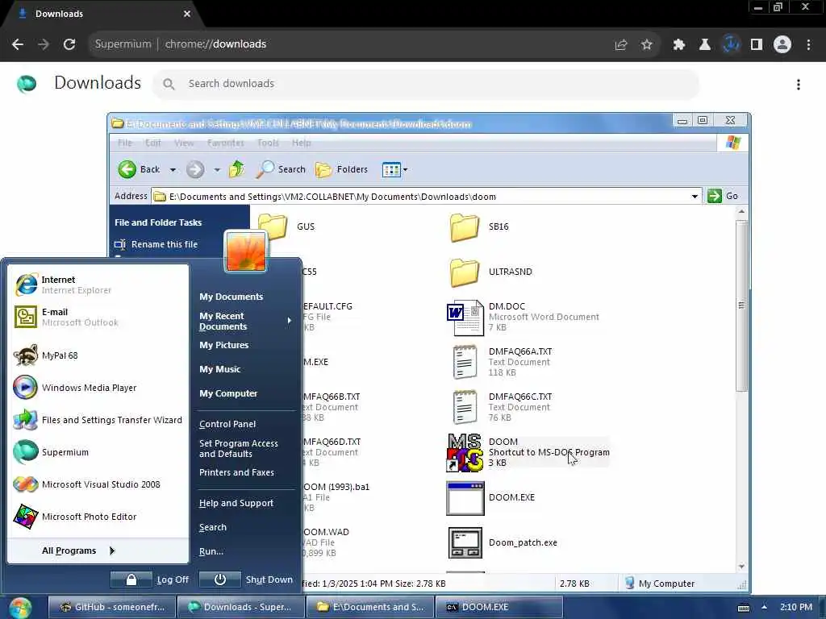Go up one folder level

(236, 169)
